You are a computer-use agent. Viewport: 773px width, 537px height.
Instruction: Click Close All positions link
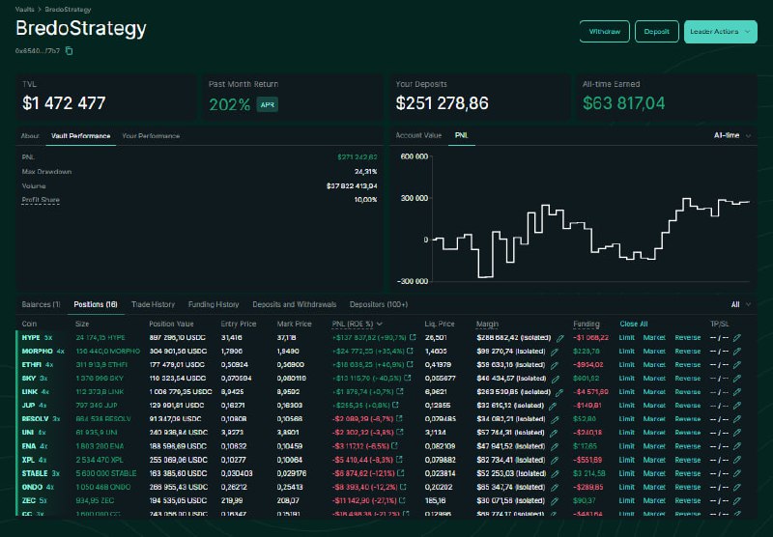point(634,325)
